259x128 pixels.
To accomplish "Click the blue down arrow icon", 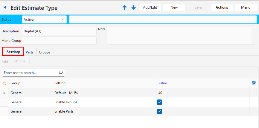I will [134, 8].
